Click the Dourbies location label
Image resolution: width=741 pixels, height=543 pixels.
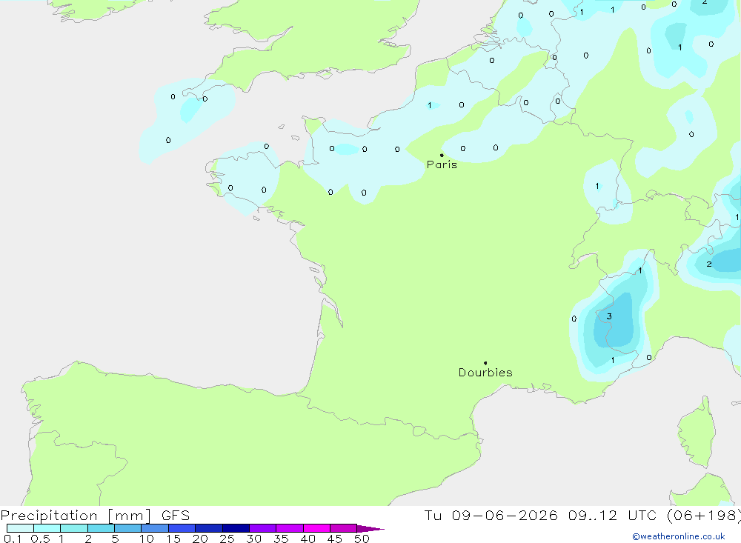(x=485, y=373)
